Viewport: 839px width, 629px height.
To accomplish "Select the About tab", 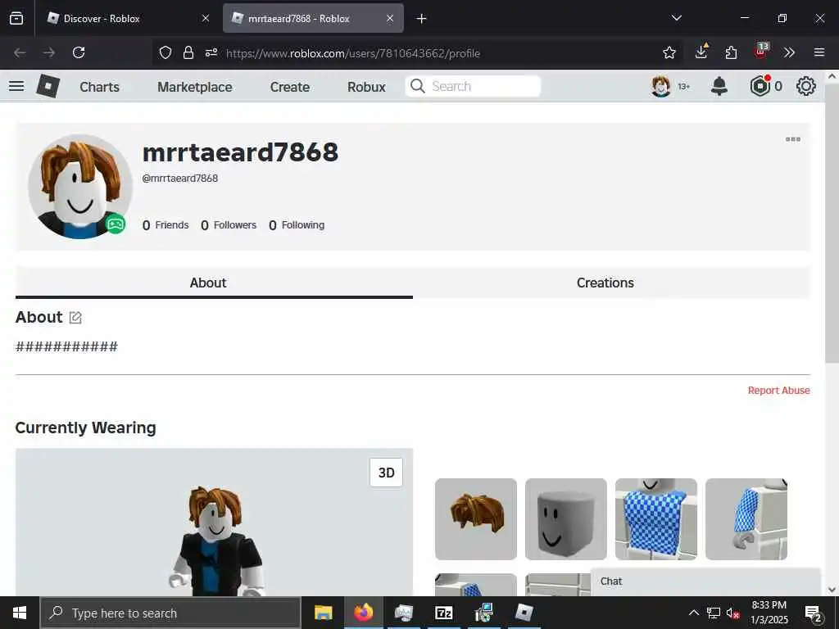I will pyautogui.click(x=214, y=283).
